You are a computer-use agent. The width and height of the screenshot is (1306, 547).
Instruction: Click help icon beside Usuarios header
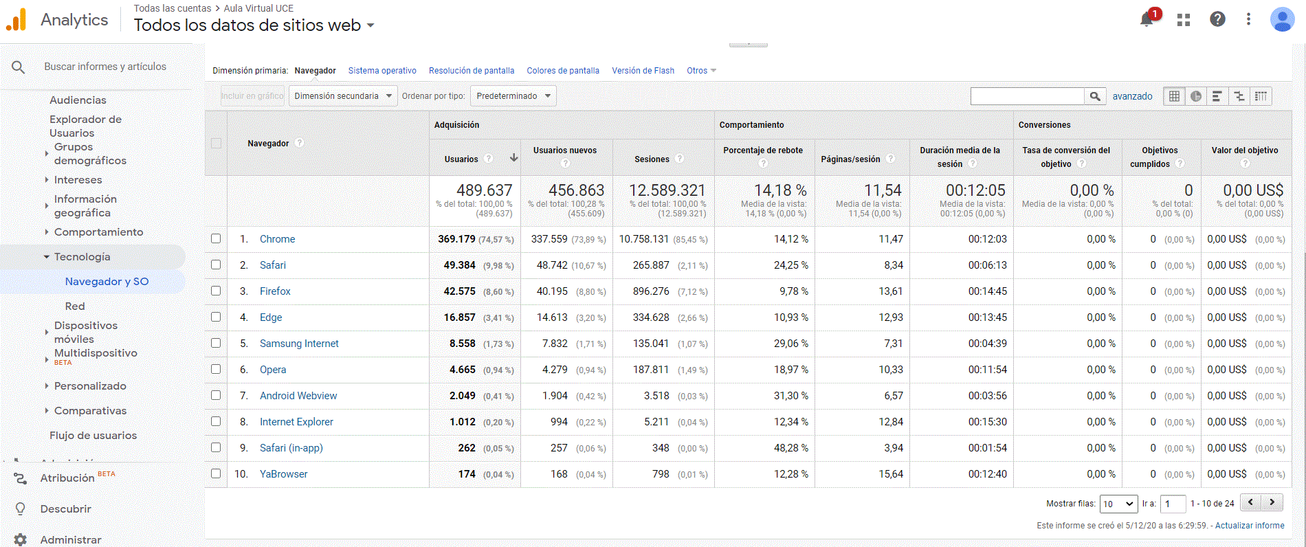[488, 159]
